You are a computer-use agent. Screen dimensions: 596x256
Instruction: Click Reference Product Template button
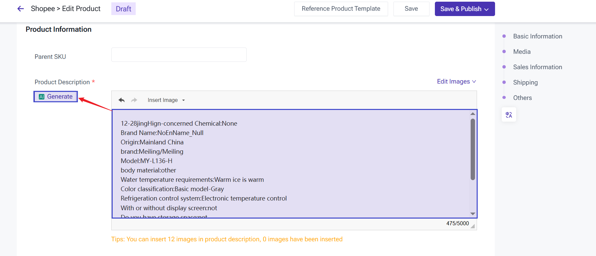(x=341, y=9)
